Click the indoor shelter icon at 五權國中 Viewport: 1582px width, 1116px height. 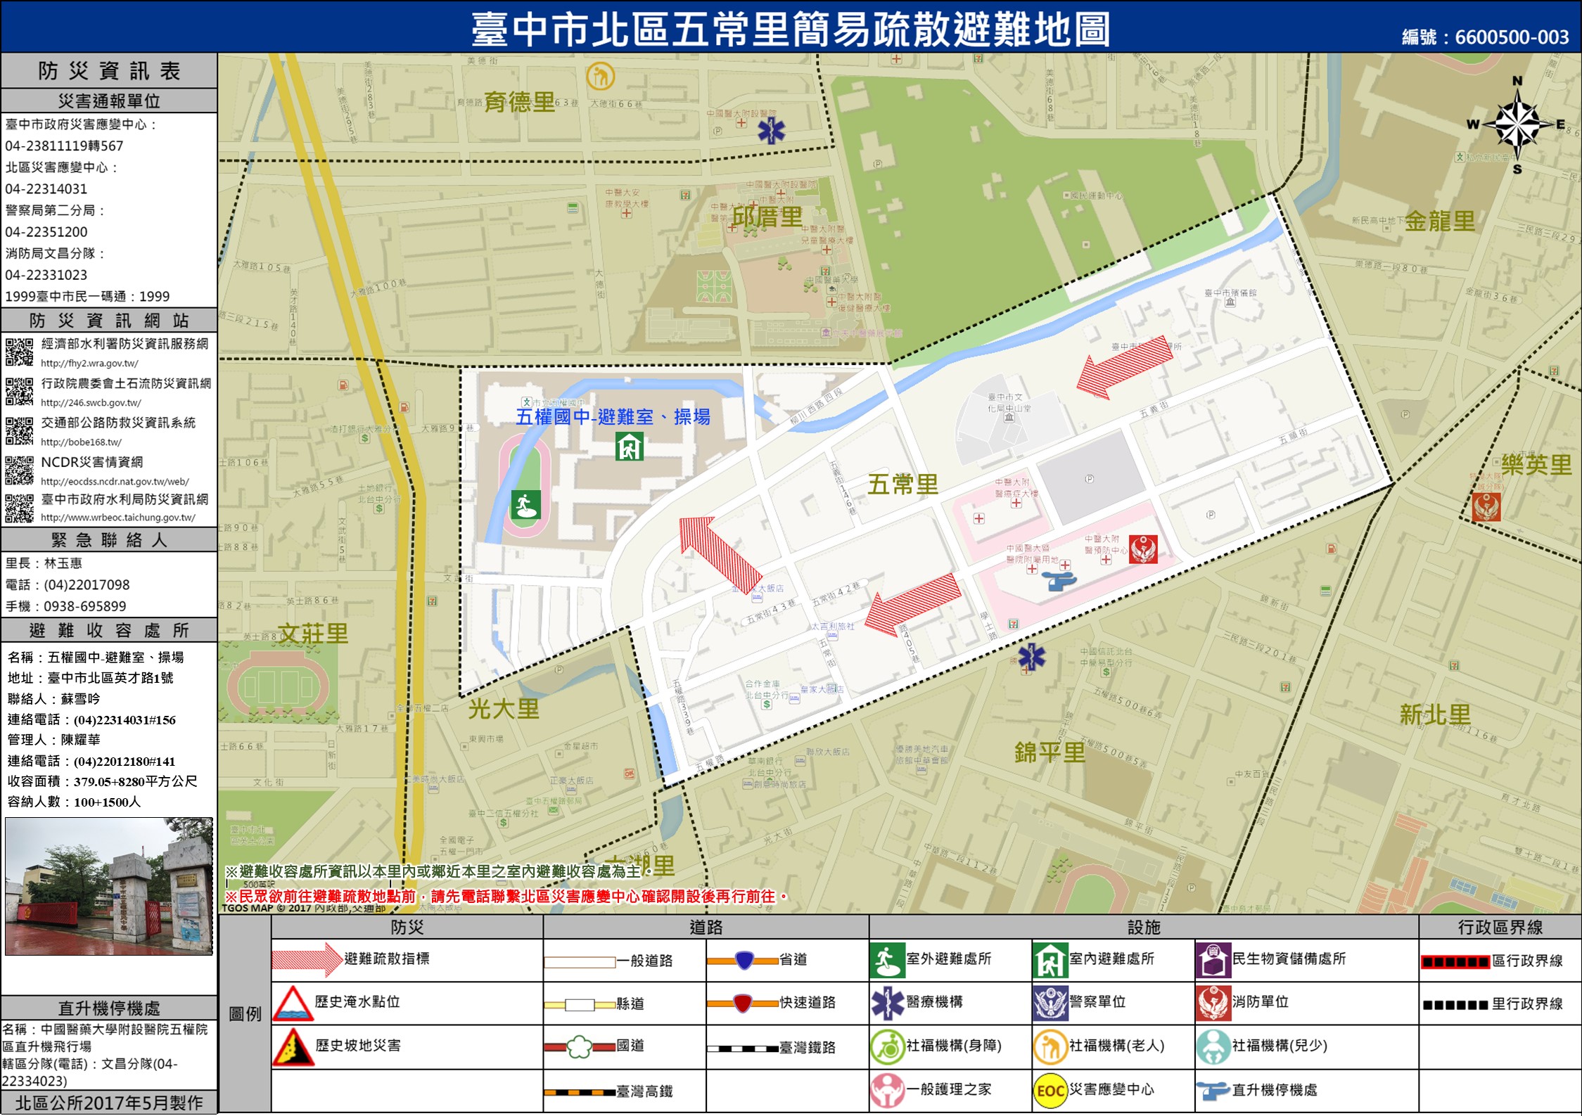point(629,446)
